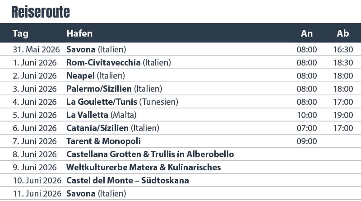This screenshot has width=361, height=201.
Task: Click the Reiseroute heading
Action: coord(40,11)
